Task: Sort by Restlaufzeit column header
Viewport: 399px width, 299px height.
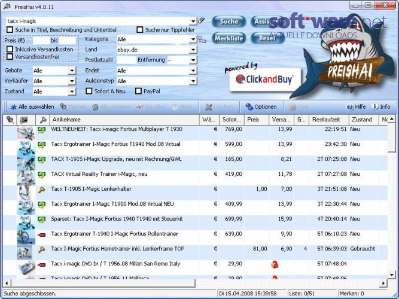Action: (329, 120)
